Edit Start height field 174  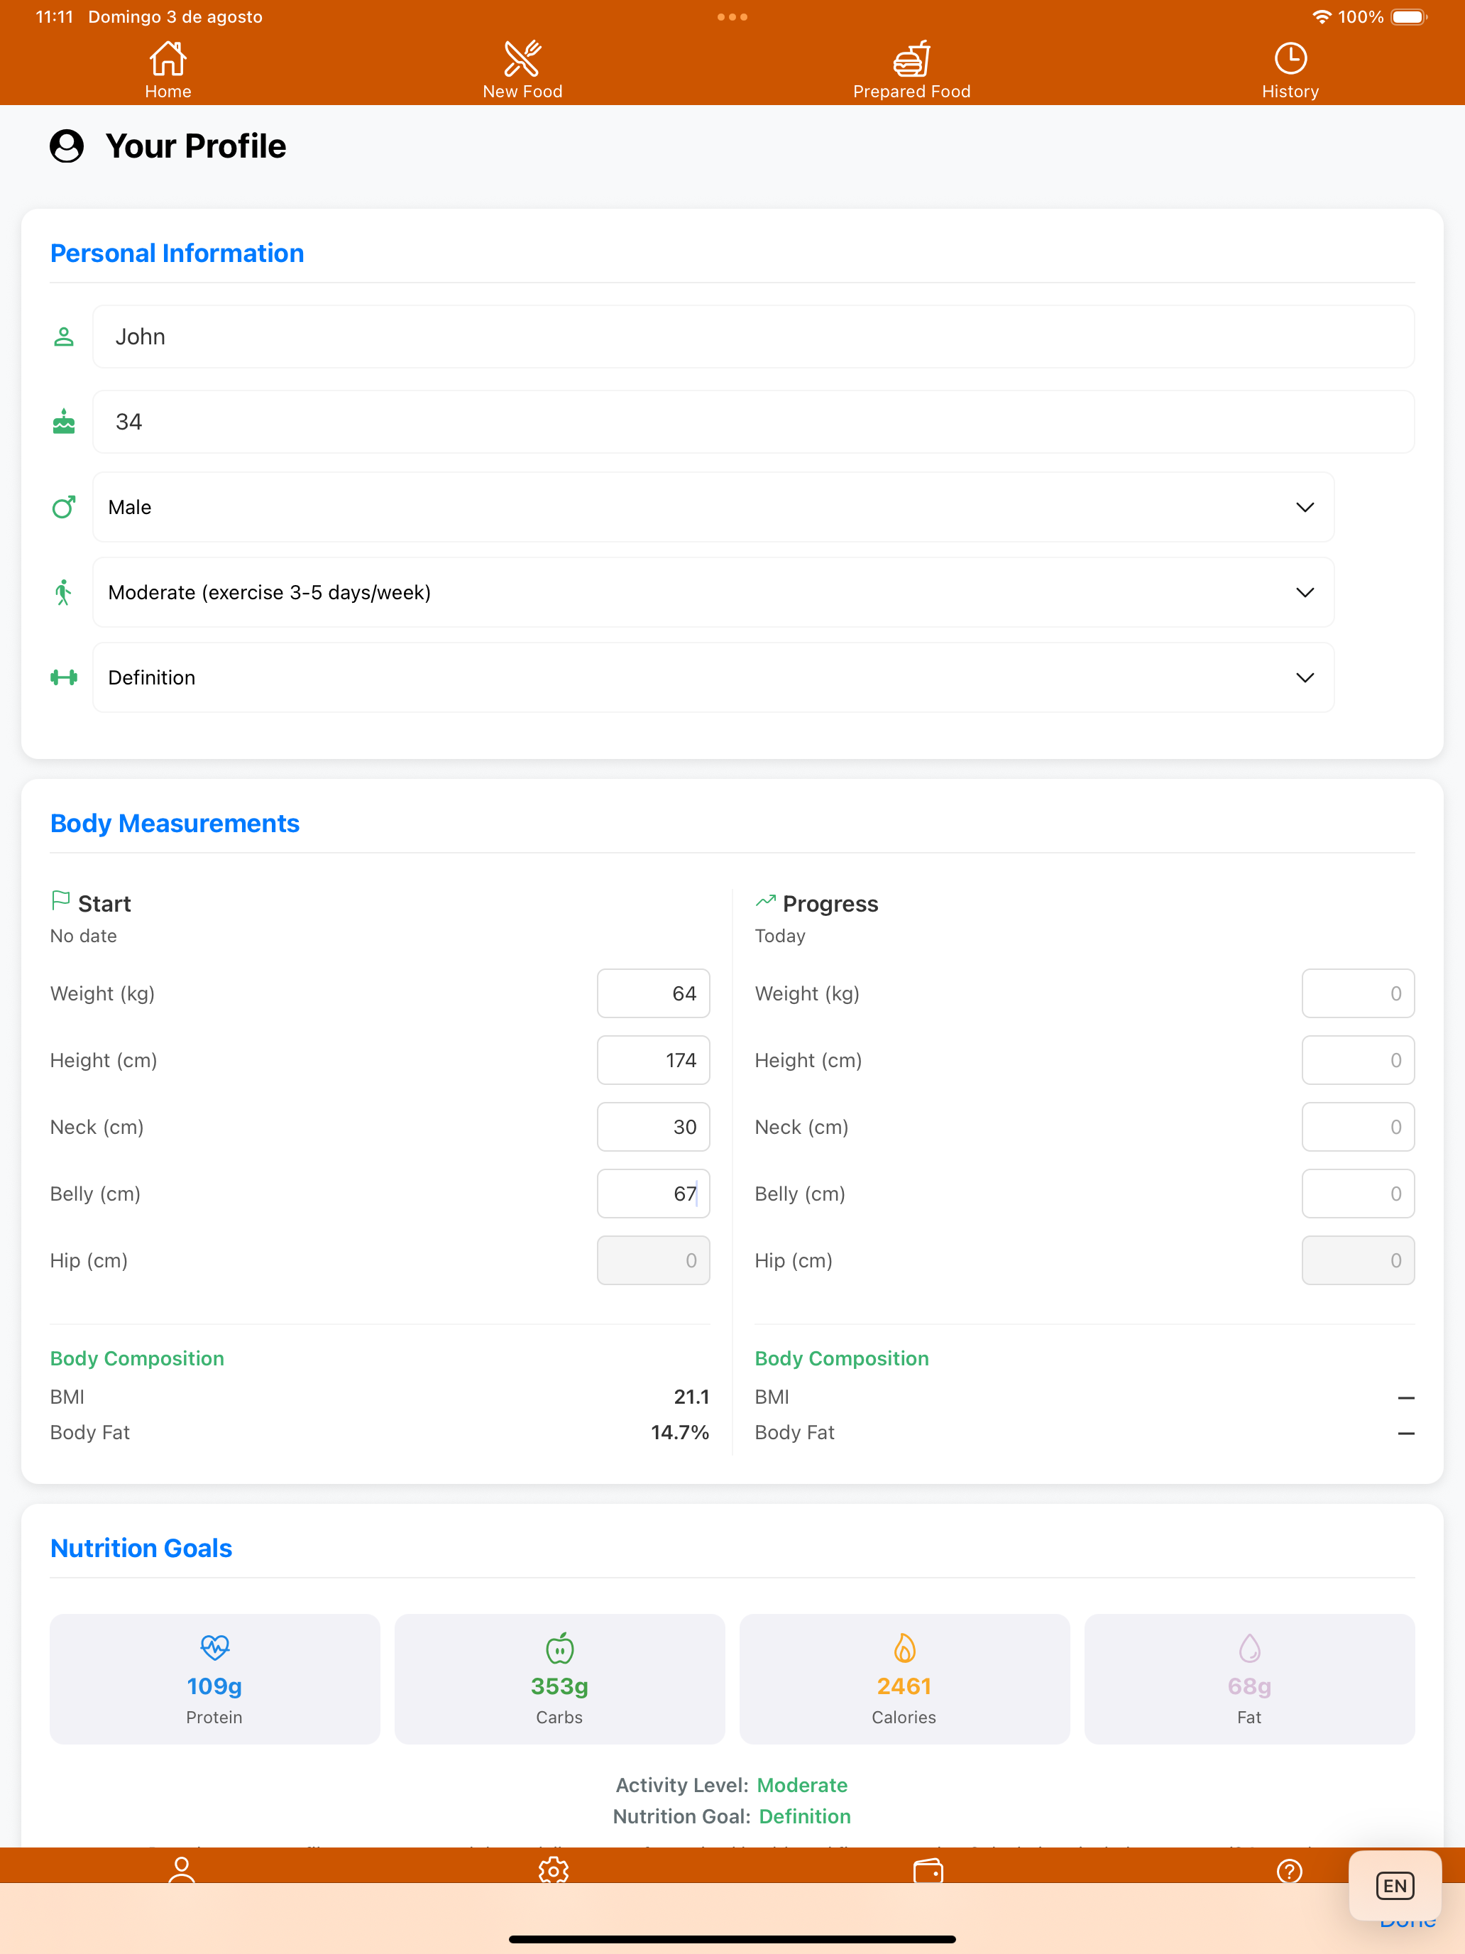tap(654, 1060)
